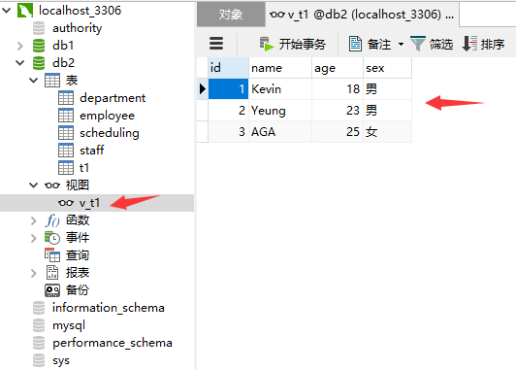Collapse the localhost_3306 connection node
Screen dimensions: 516x370
click(6, 11)
